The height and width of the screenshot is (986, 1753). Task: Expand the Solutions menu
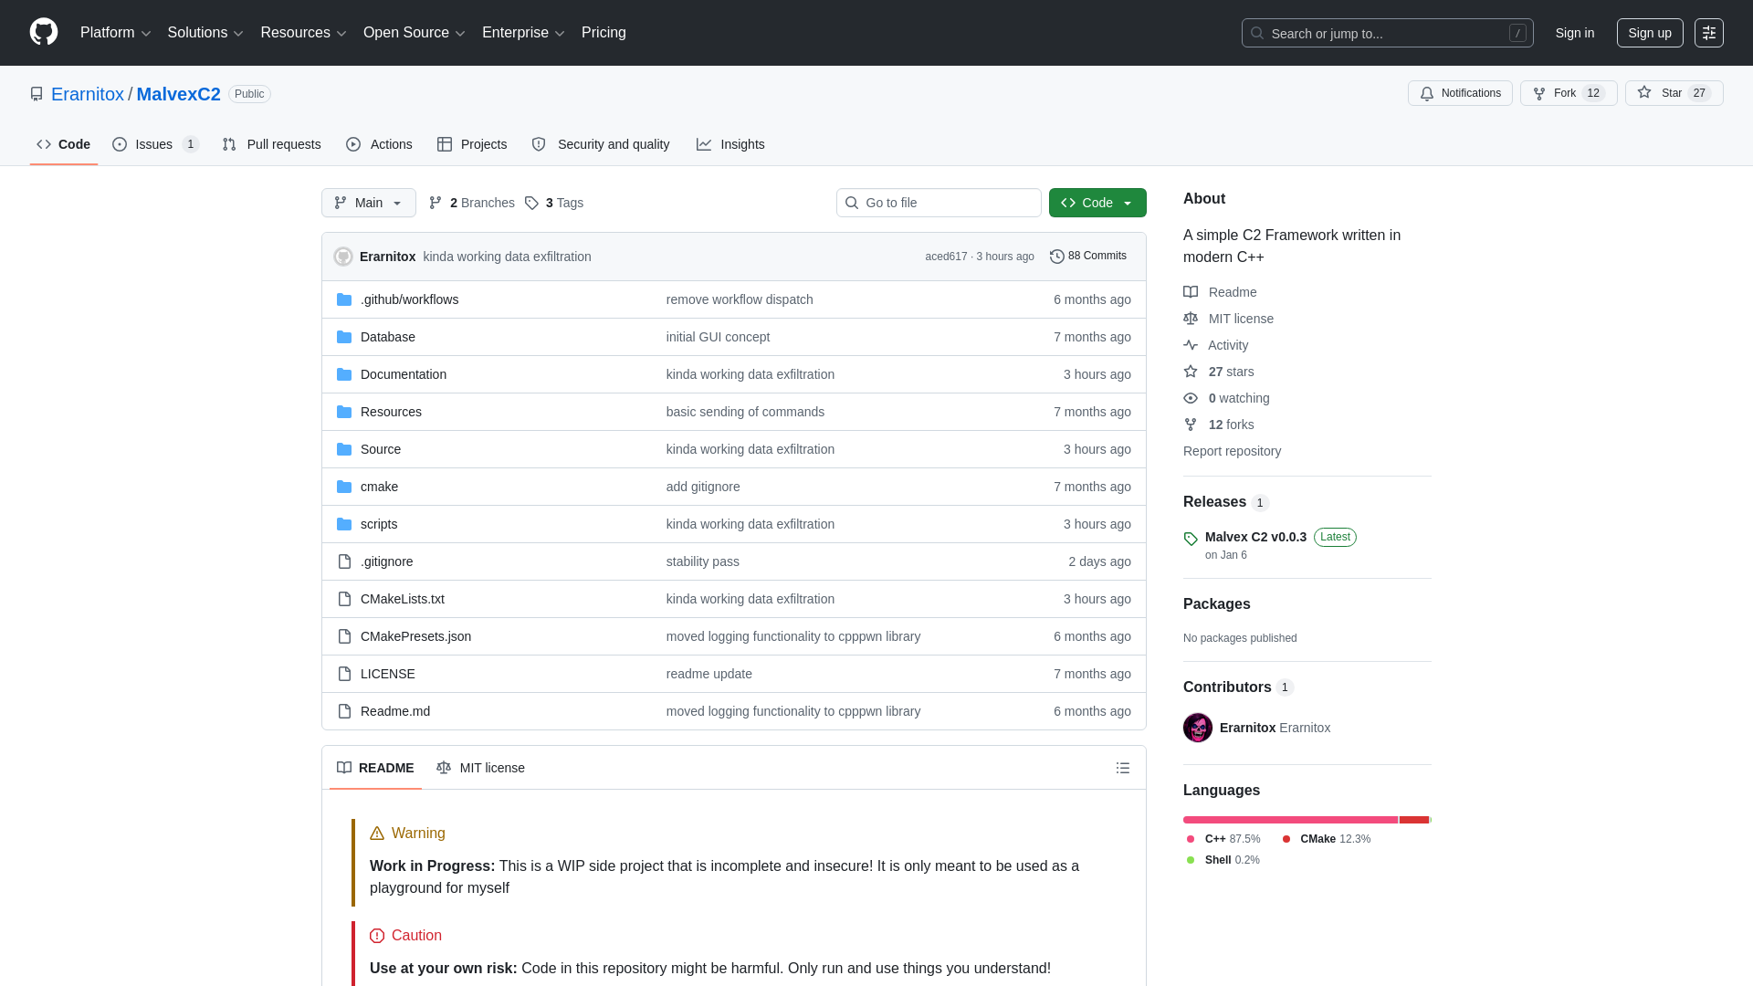(205, 33)
